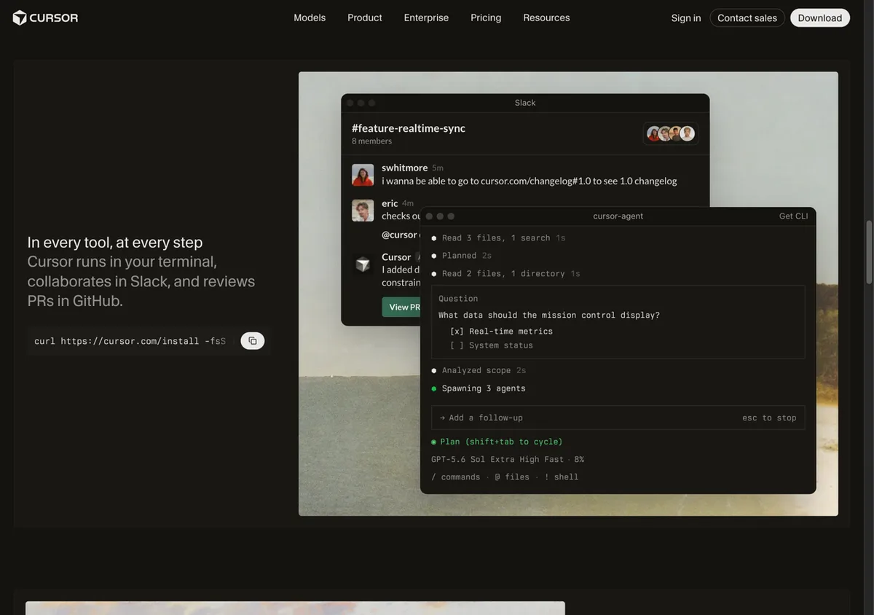Click the esc to stop hint
This screenshot has height=615, width=874.
tap(769, 418)
